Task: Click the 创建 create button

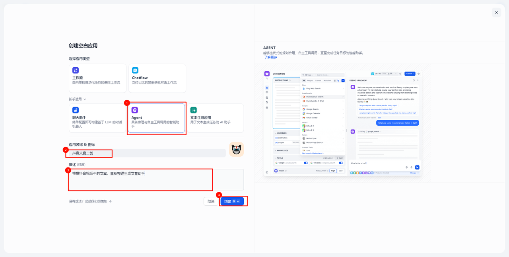Action: point(232,201)
